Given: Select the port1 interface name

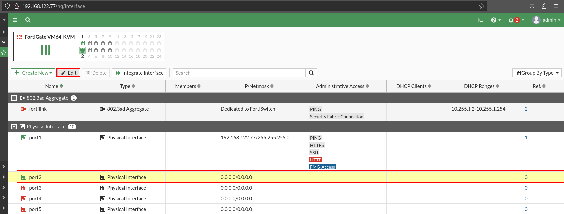Looking at the screenshot, I should pyautogui.click(x=35, y=138).
